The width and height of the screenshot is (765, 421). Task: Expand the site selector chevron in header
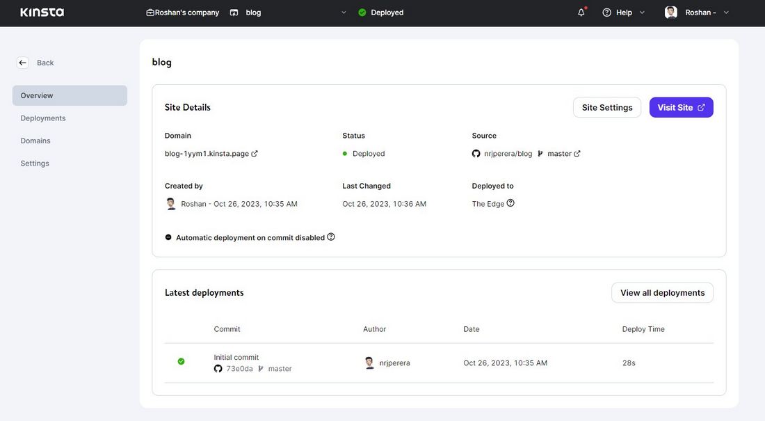tap(344, 13)
